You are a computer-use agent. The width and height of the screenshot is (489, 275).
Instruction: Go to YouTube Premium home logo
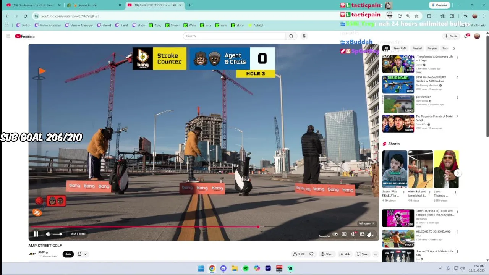25,36
